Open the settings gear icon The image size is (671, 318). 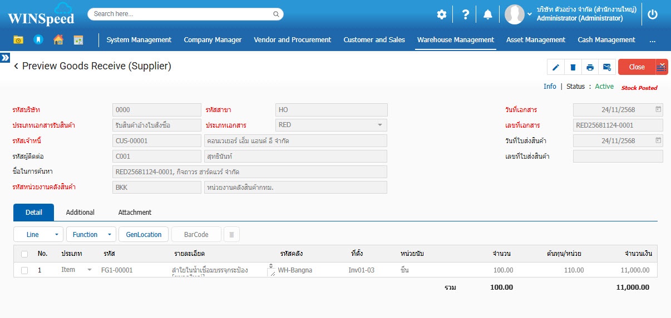tap(441, 14)
